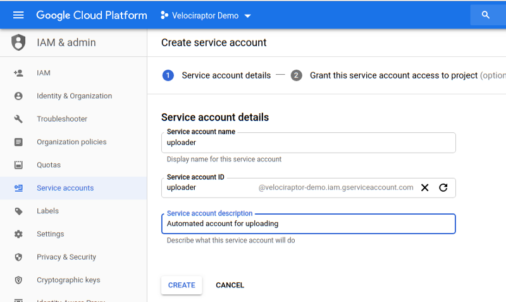
Task: Open the hamburger navigation menu
Action: [18, 15]
